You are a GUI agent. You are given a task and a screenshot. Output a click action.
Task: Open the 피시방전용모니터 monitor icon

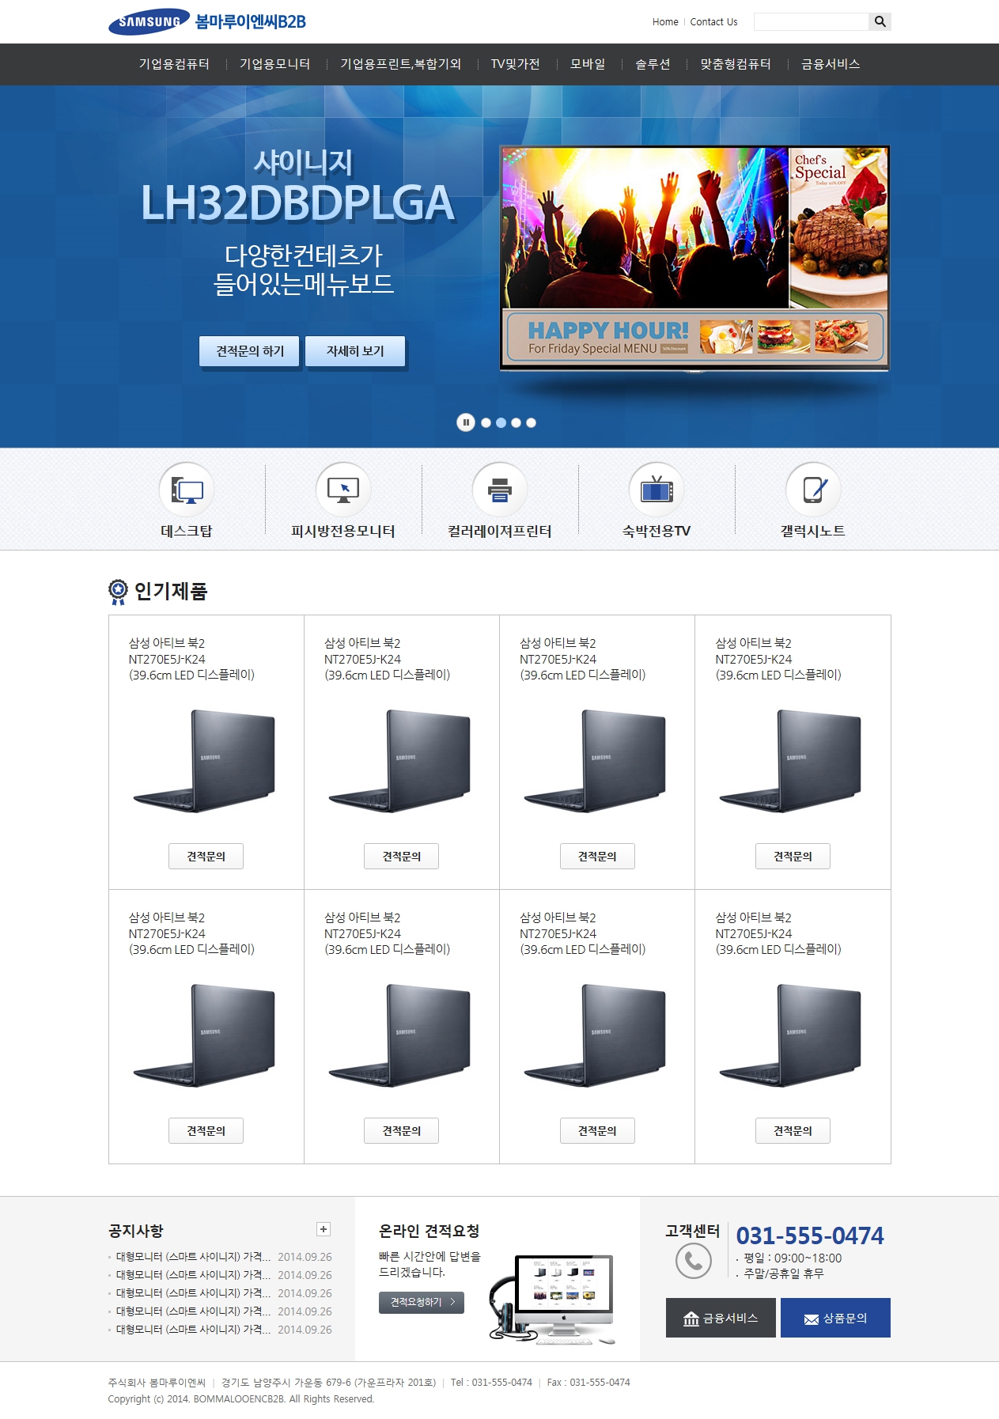(343, 490)
